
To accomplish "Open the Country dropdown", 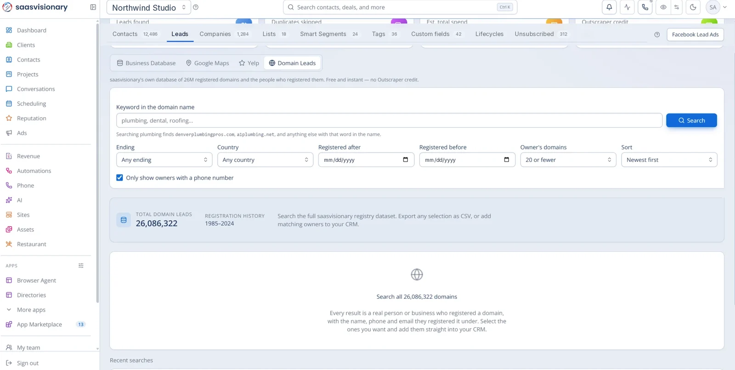I will tap(265, 160).
